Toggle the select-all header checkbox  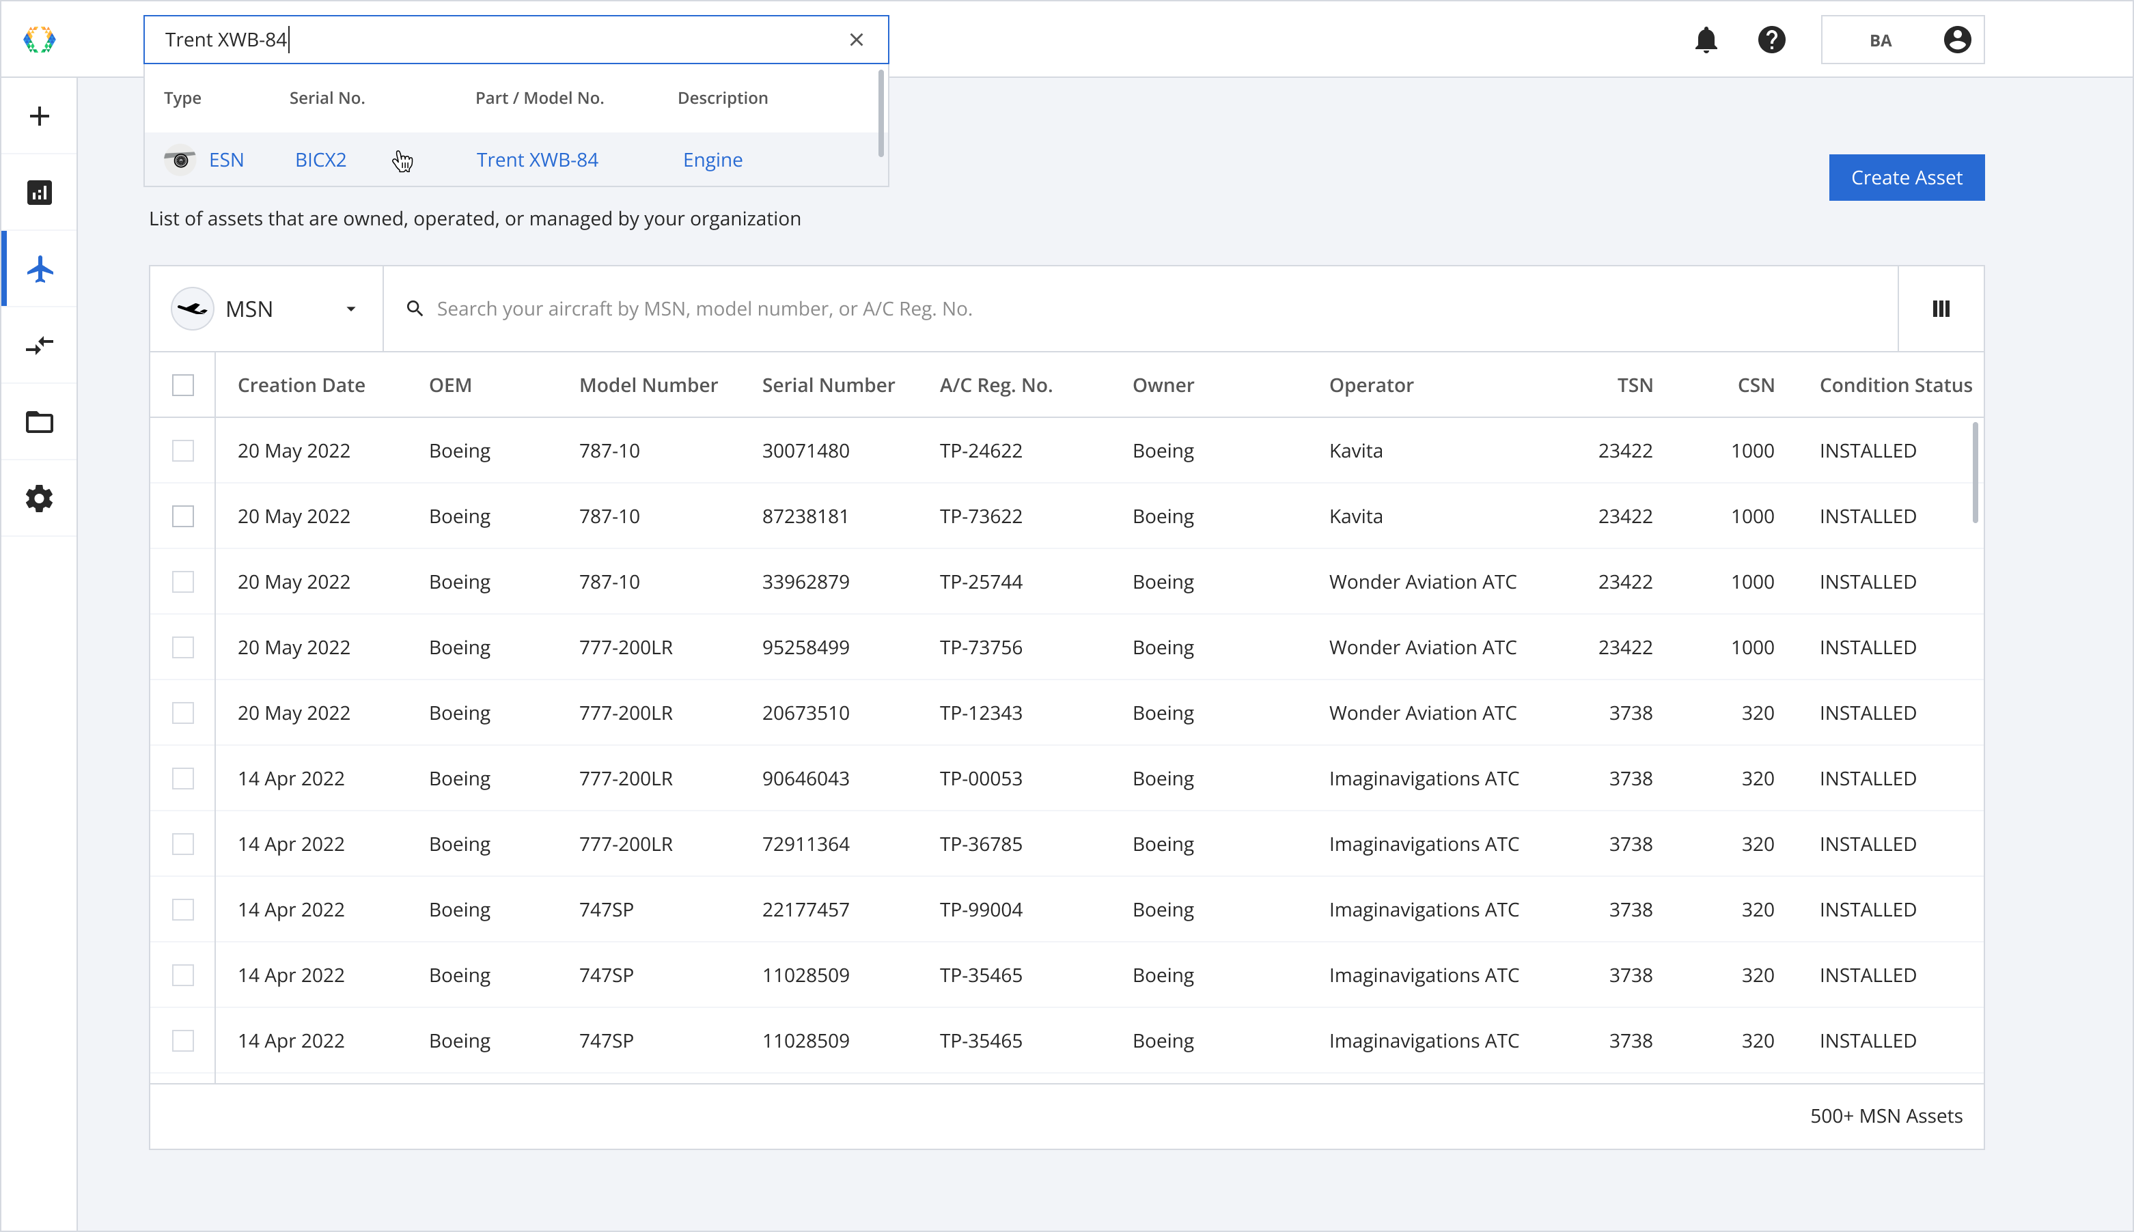point(183,385)
